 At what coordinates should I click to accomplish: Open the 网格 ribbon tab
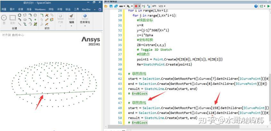pos(51,10)
